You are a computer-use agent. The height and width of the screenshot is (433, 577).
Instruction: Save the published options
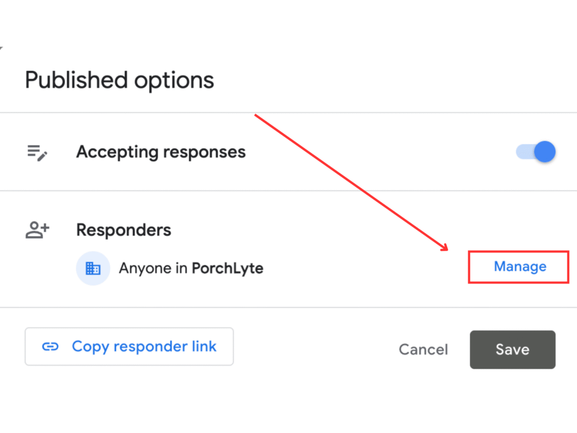[x=512, y=350]
